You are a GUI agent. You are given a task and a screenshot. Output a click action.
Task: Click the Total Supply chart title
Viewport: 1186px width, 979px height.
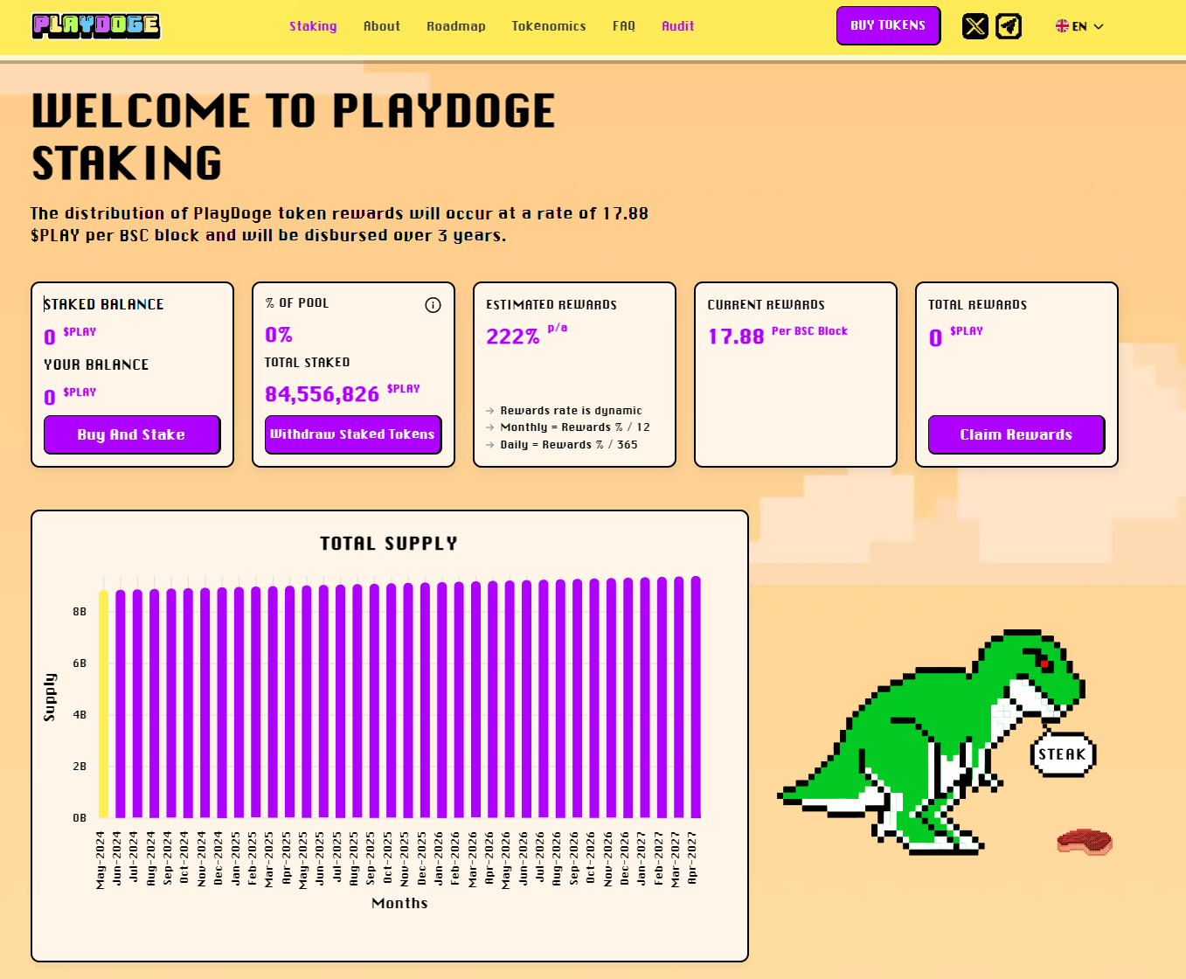pyautogui.click(x=389, y=544)
